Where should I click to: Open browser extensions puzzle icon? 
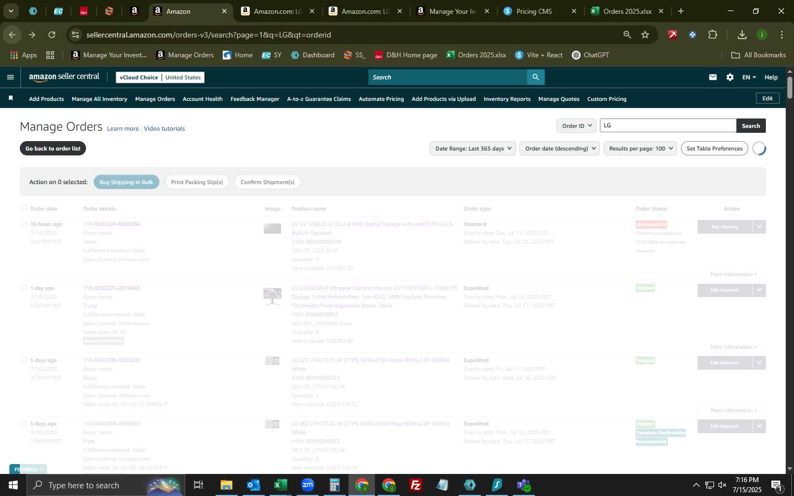click(x=712, y=35)
